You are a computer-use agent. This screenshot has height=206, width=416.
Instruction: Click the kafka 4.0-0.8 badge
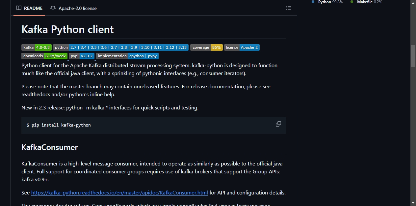[37, 47]
